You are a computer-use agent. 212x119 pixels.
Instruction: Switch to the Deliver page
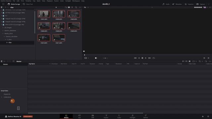click(x=146, y=116)
